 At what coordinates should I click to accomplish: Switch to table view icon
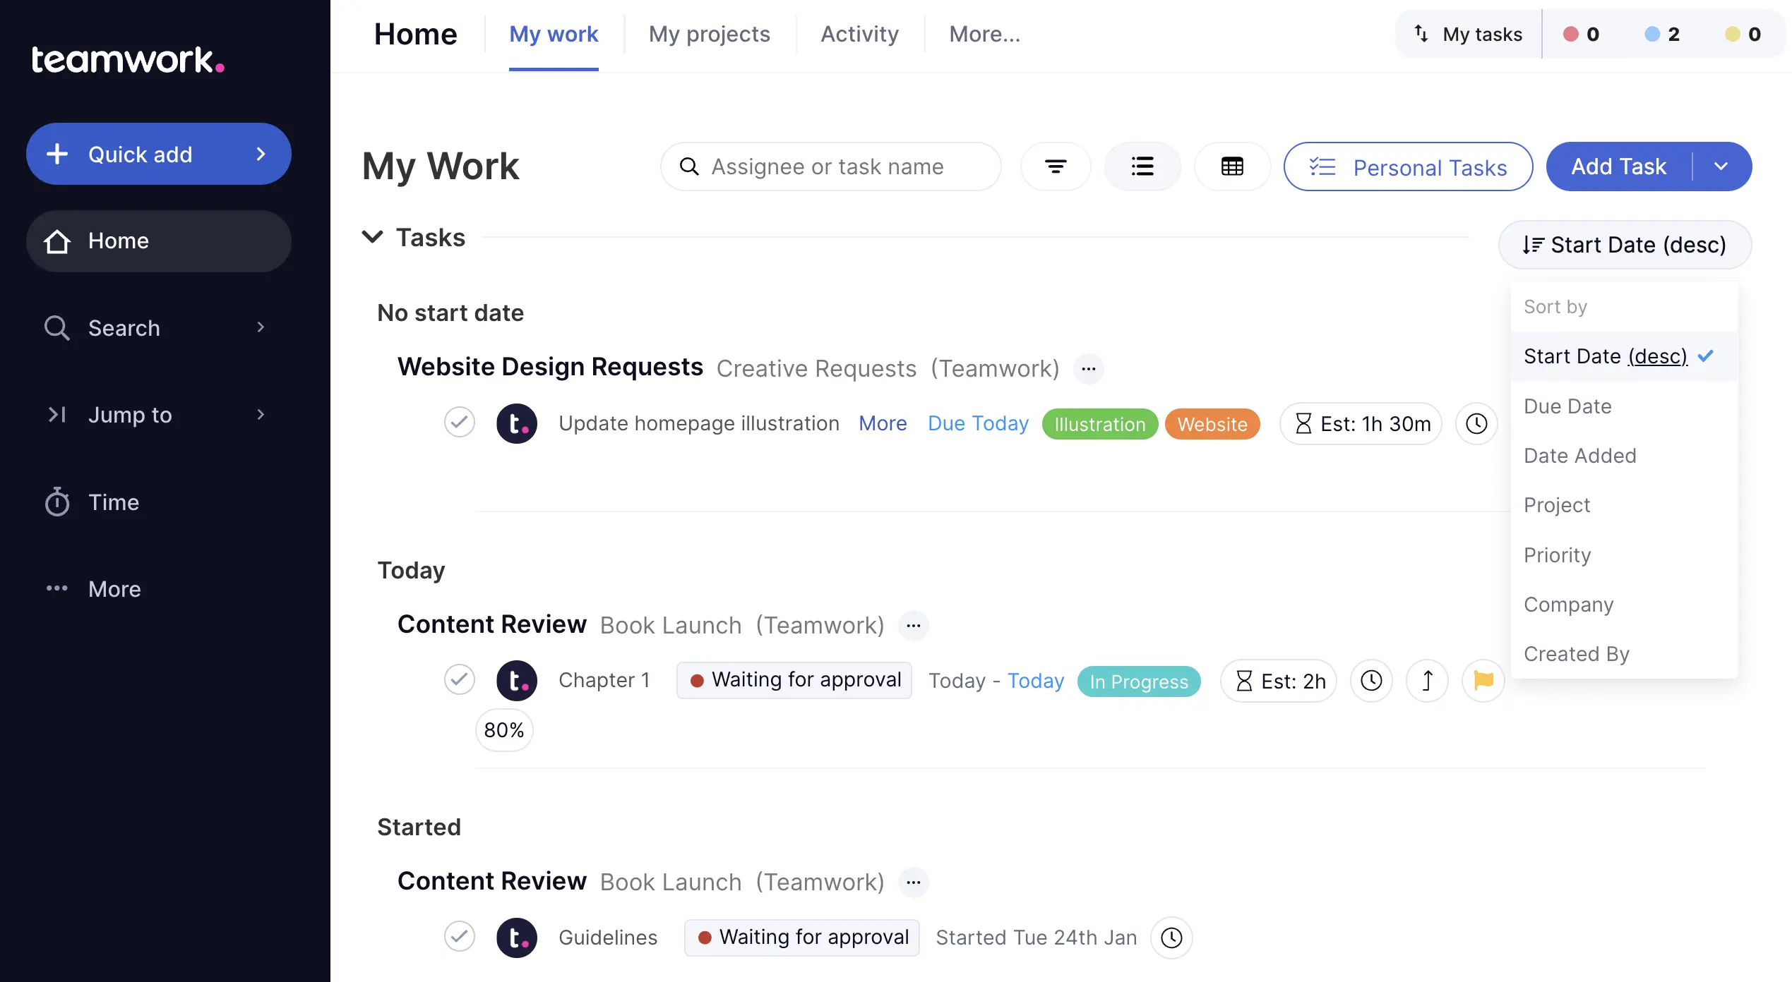point(1232,166)
